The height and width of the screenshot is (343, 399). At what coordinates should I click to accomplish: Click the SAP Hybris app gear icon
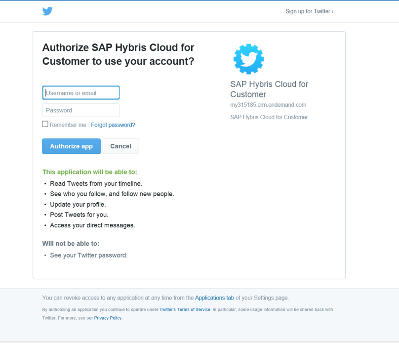point(248,59)
